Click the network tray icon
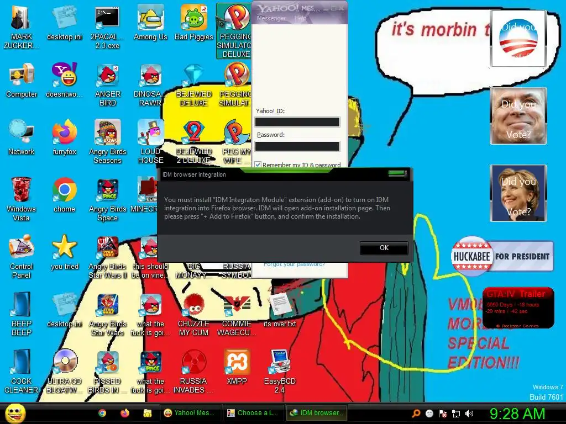 (x=456, y=414)
